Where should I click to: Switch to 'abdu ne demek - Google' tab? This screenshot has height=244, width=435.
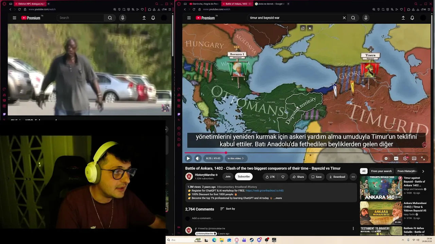pyautogui.click(x=270, y=4)
